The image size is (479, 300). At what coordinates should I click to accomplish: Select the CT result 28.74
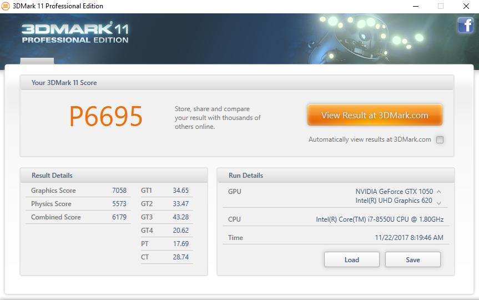pos(180,257)
